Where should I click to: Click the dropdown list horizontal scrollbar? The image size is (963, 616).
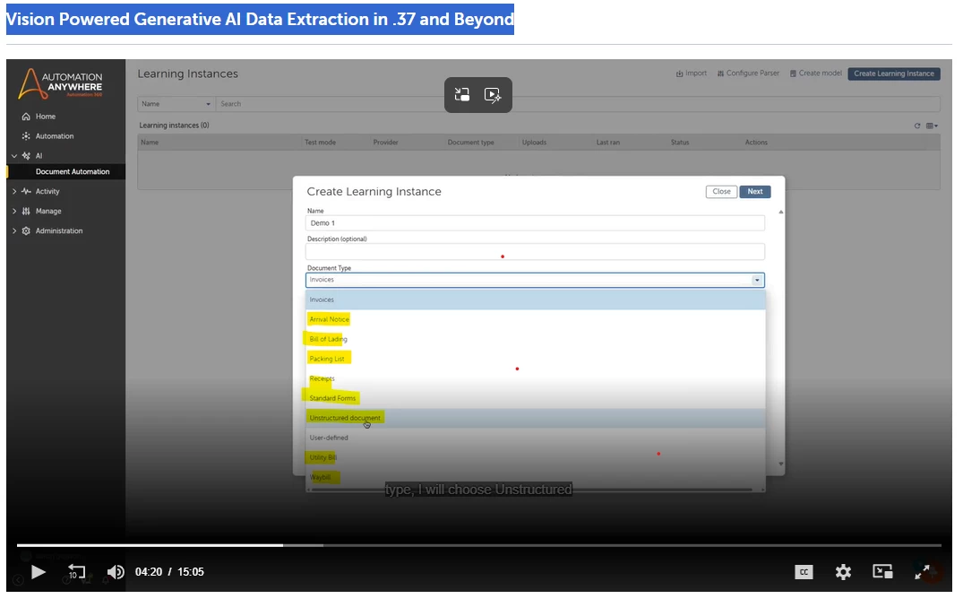click(x=532, y=490)
